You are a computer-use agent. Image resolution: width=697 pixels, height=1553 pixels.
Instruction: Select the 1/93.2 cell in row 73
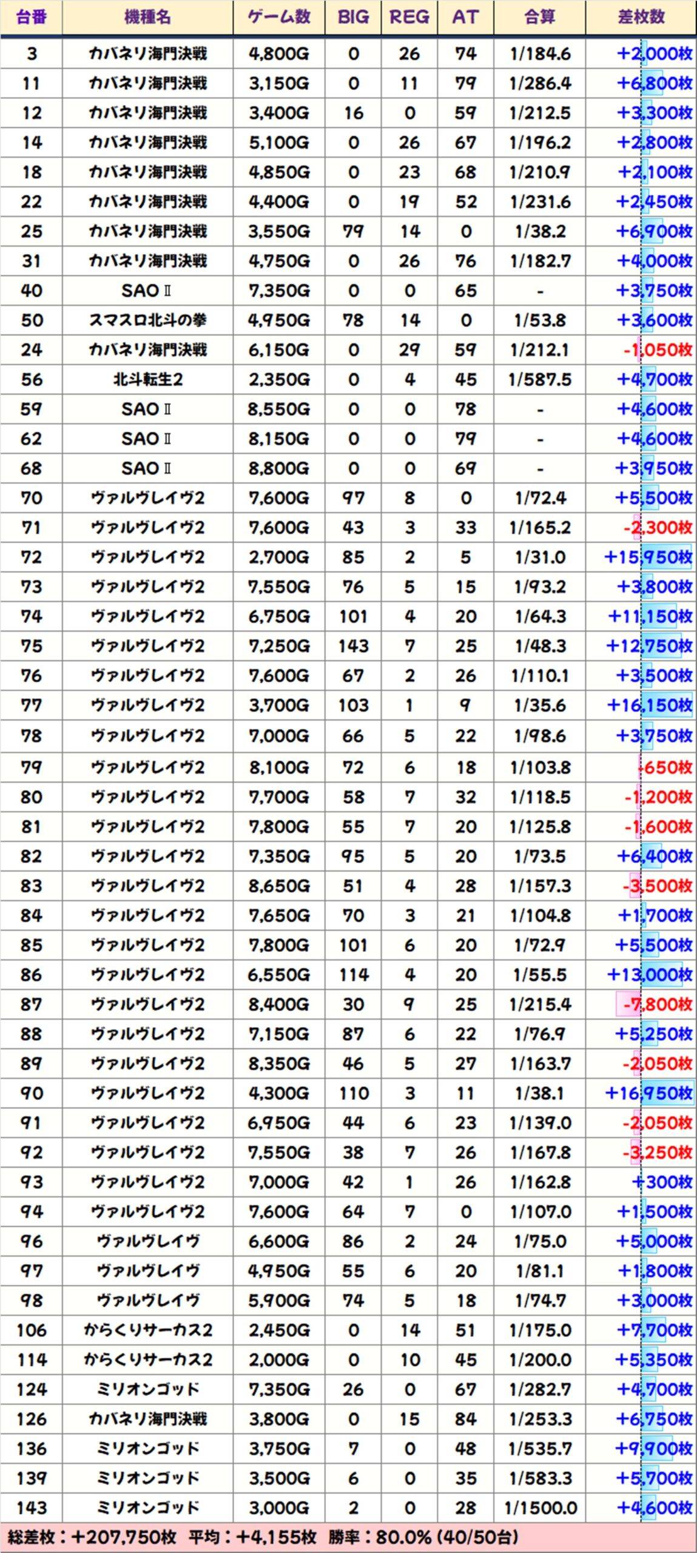[x=540, y=587]
